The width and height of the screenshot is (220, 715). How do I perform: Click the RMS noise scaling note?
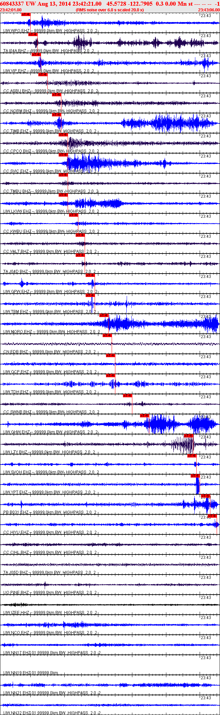[x=110, y=10]
